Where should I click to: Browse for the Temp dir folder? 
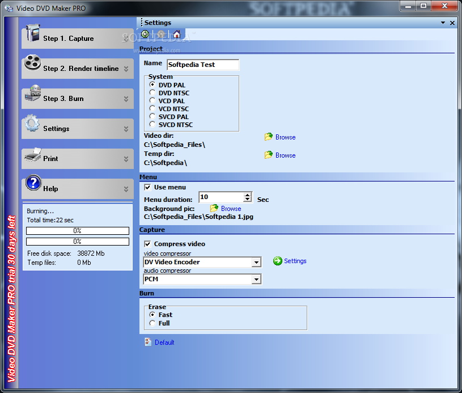(x=286, y=155)
